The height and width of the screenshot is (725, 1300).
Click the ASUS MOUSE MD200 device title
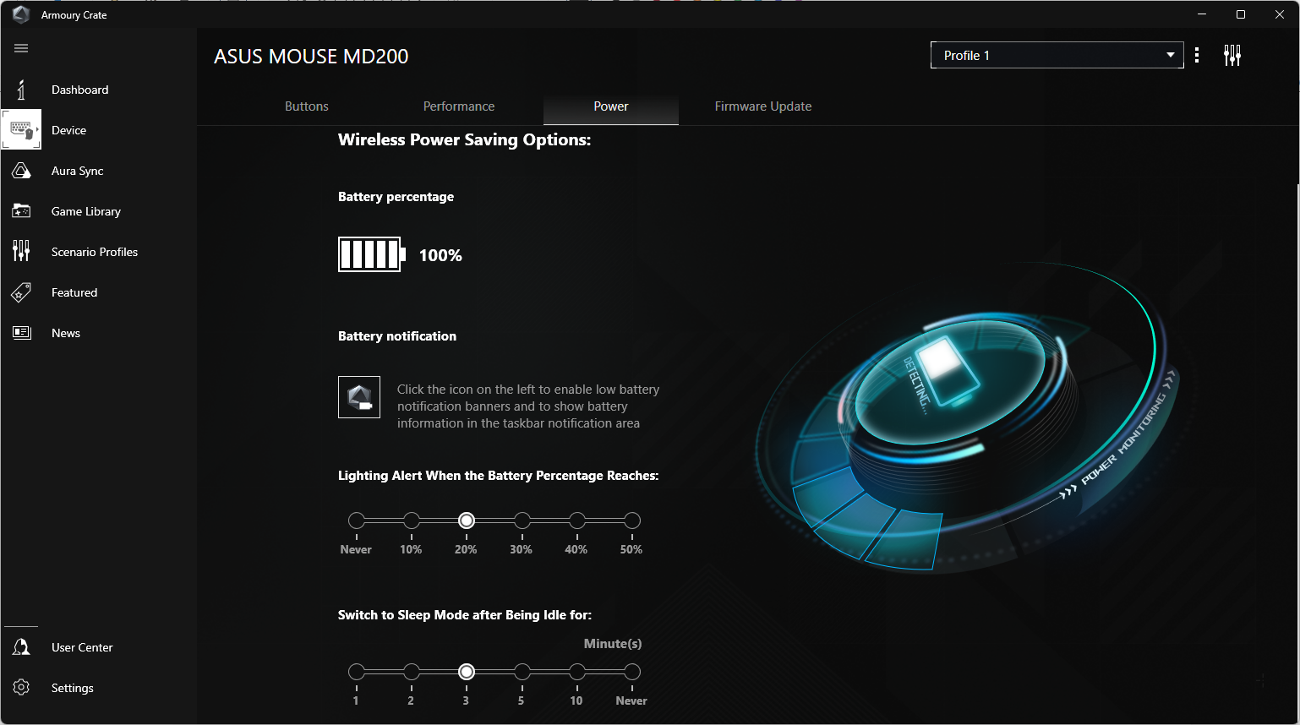coord(311,57)
